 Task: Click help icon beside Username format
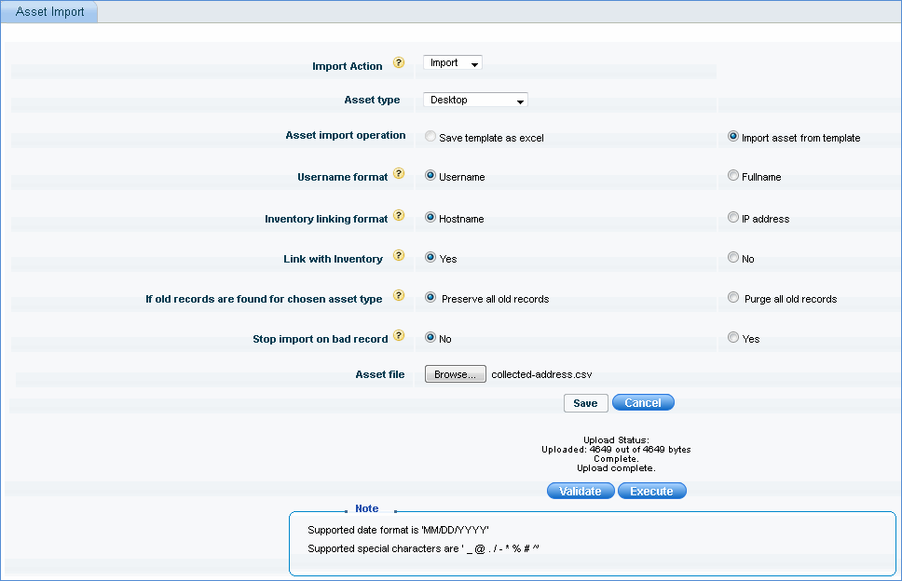point(399,174)
